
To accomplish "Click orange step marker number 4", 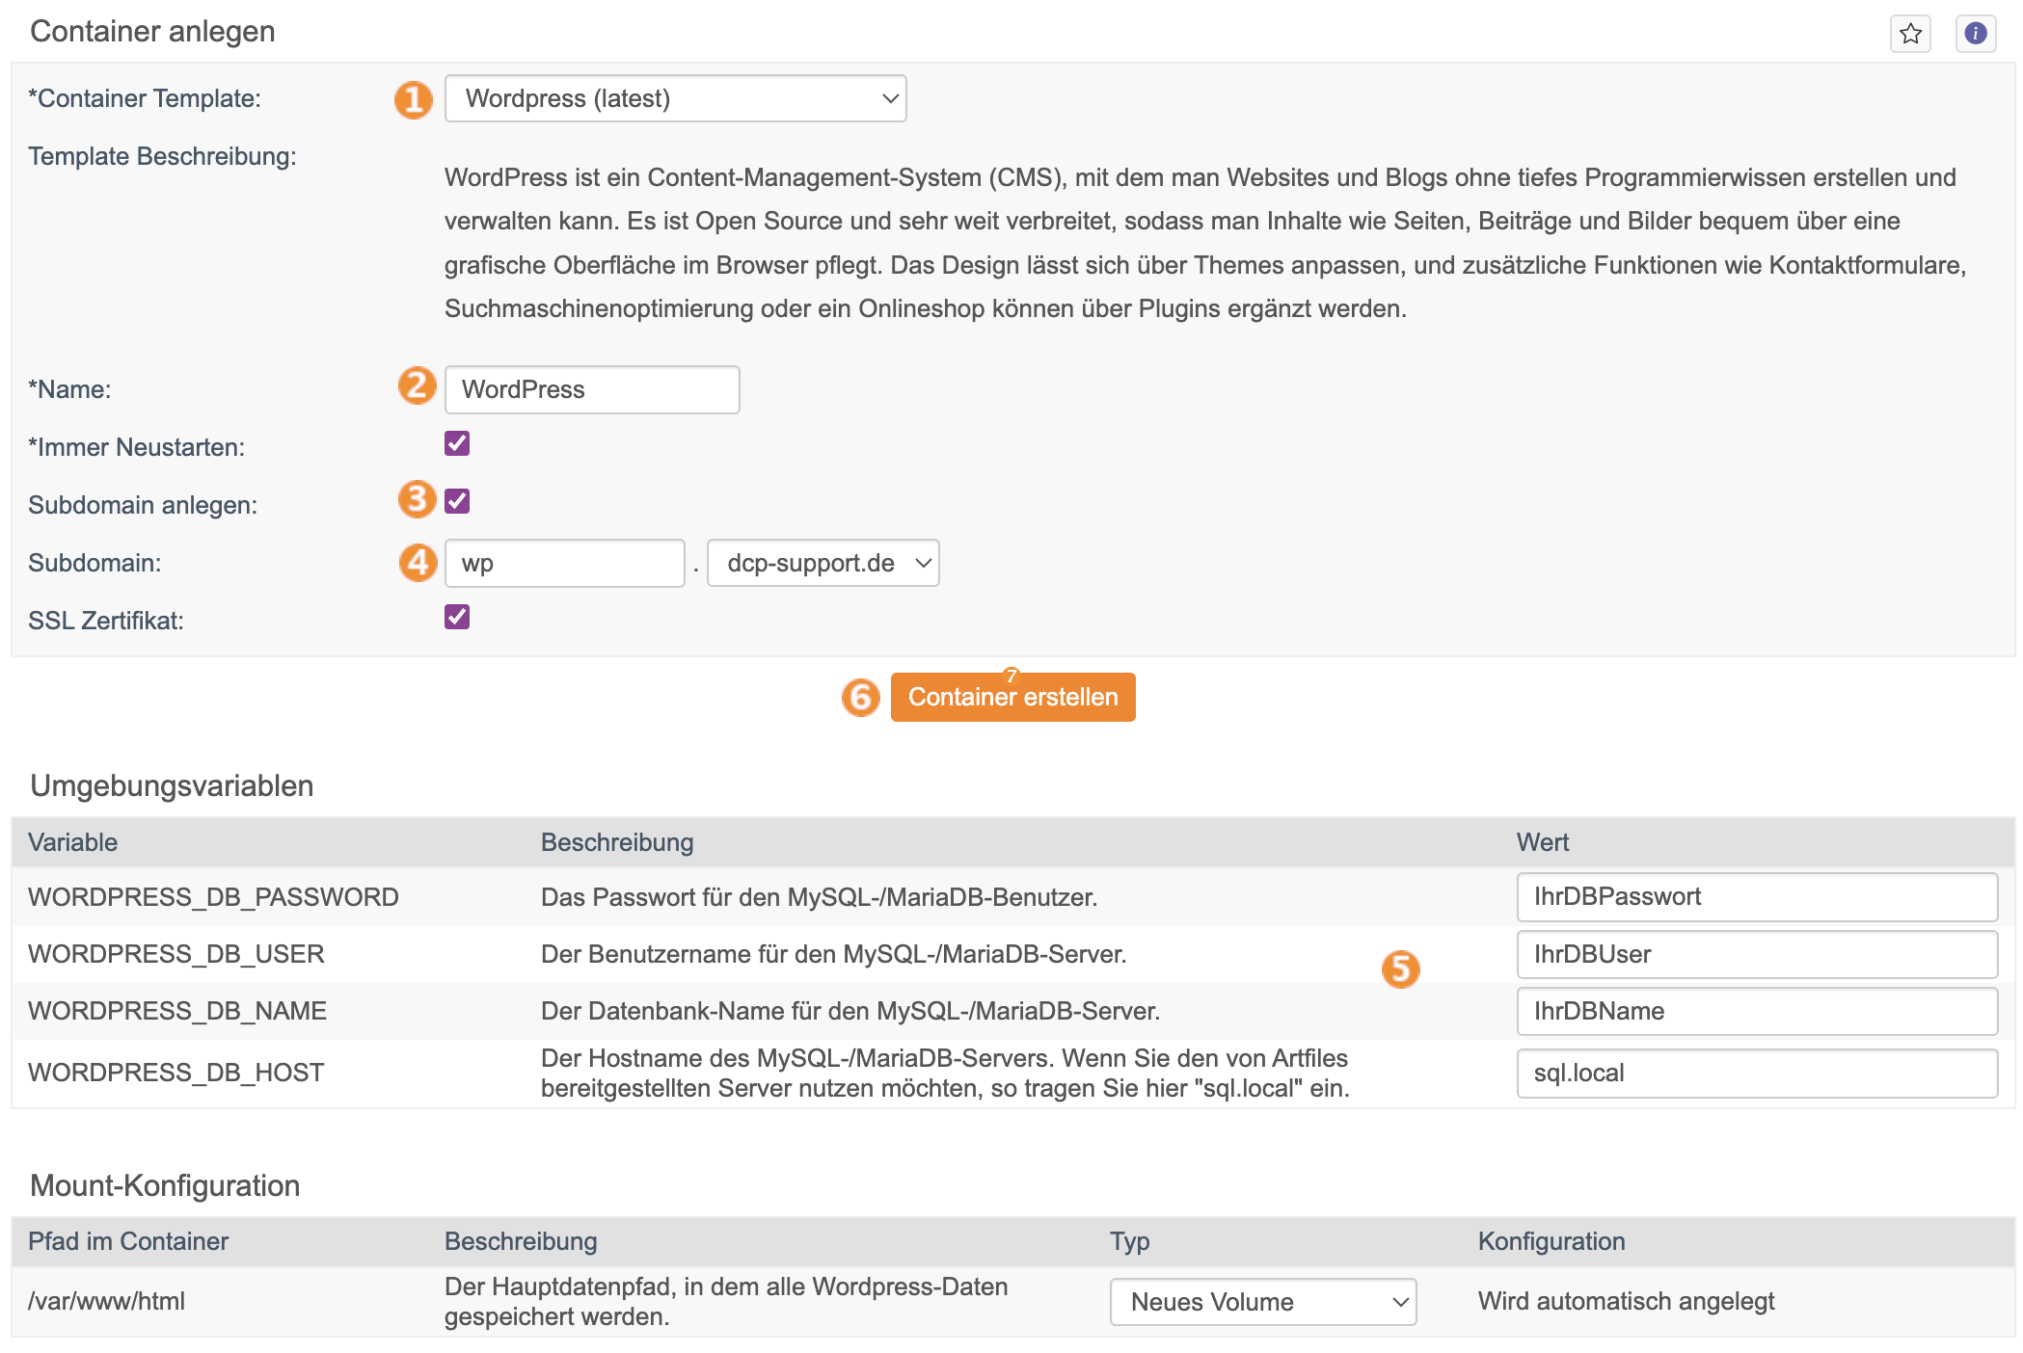I will click(418, 562).
